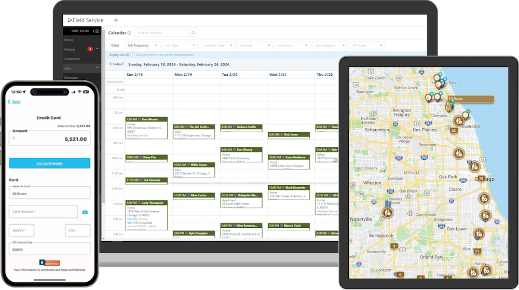519x290 pixels.
Task: Click the map marker near Downers Grove
Action: (x=388, y=213)
